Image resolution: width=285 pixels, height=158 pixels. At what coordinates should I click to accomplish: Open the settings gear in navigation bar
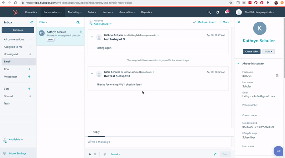[x=218, y=12]
